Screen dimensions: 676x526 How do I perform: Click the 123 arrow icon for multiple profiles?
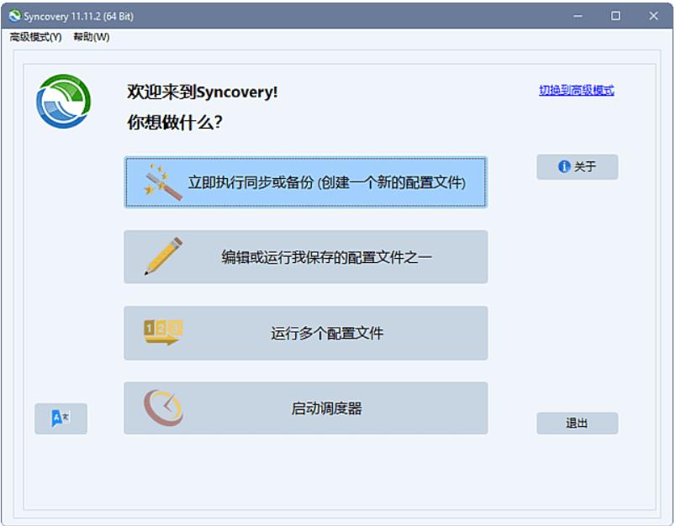163,332
